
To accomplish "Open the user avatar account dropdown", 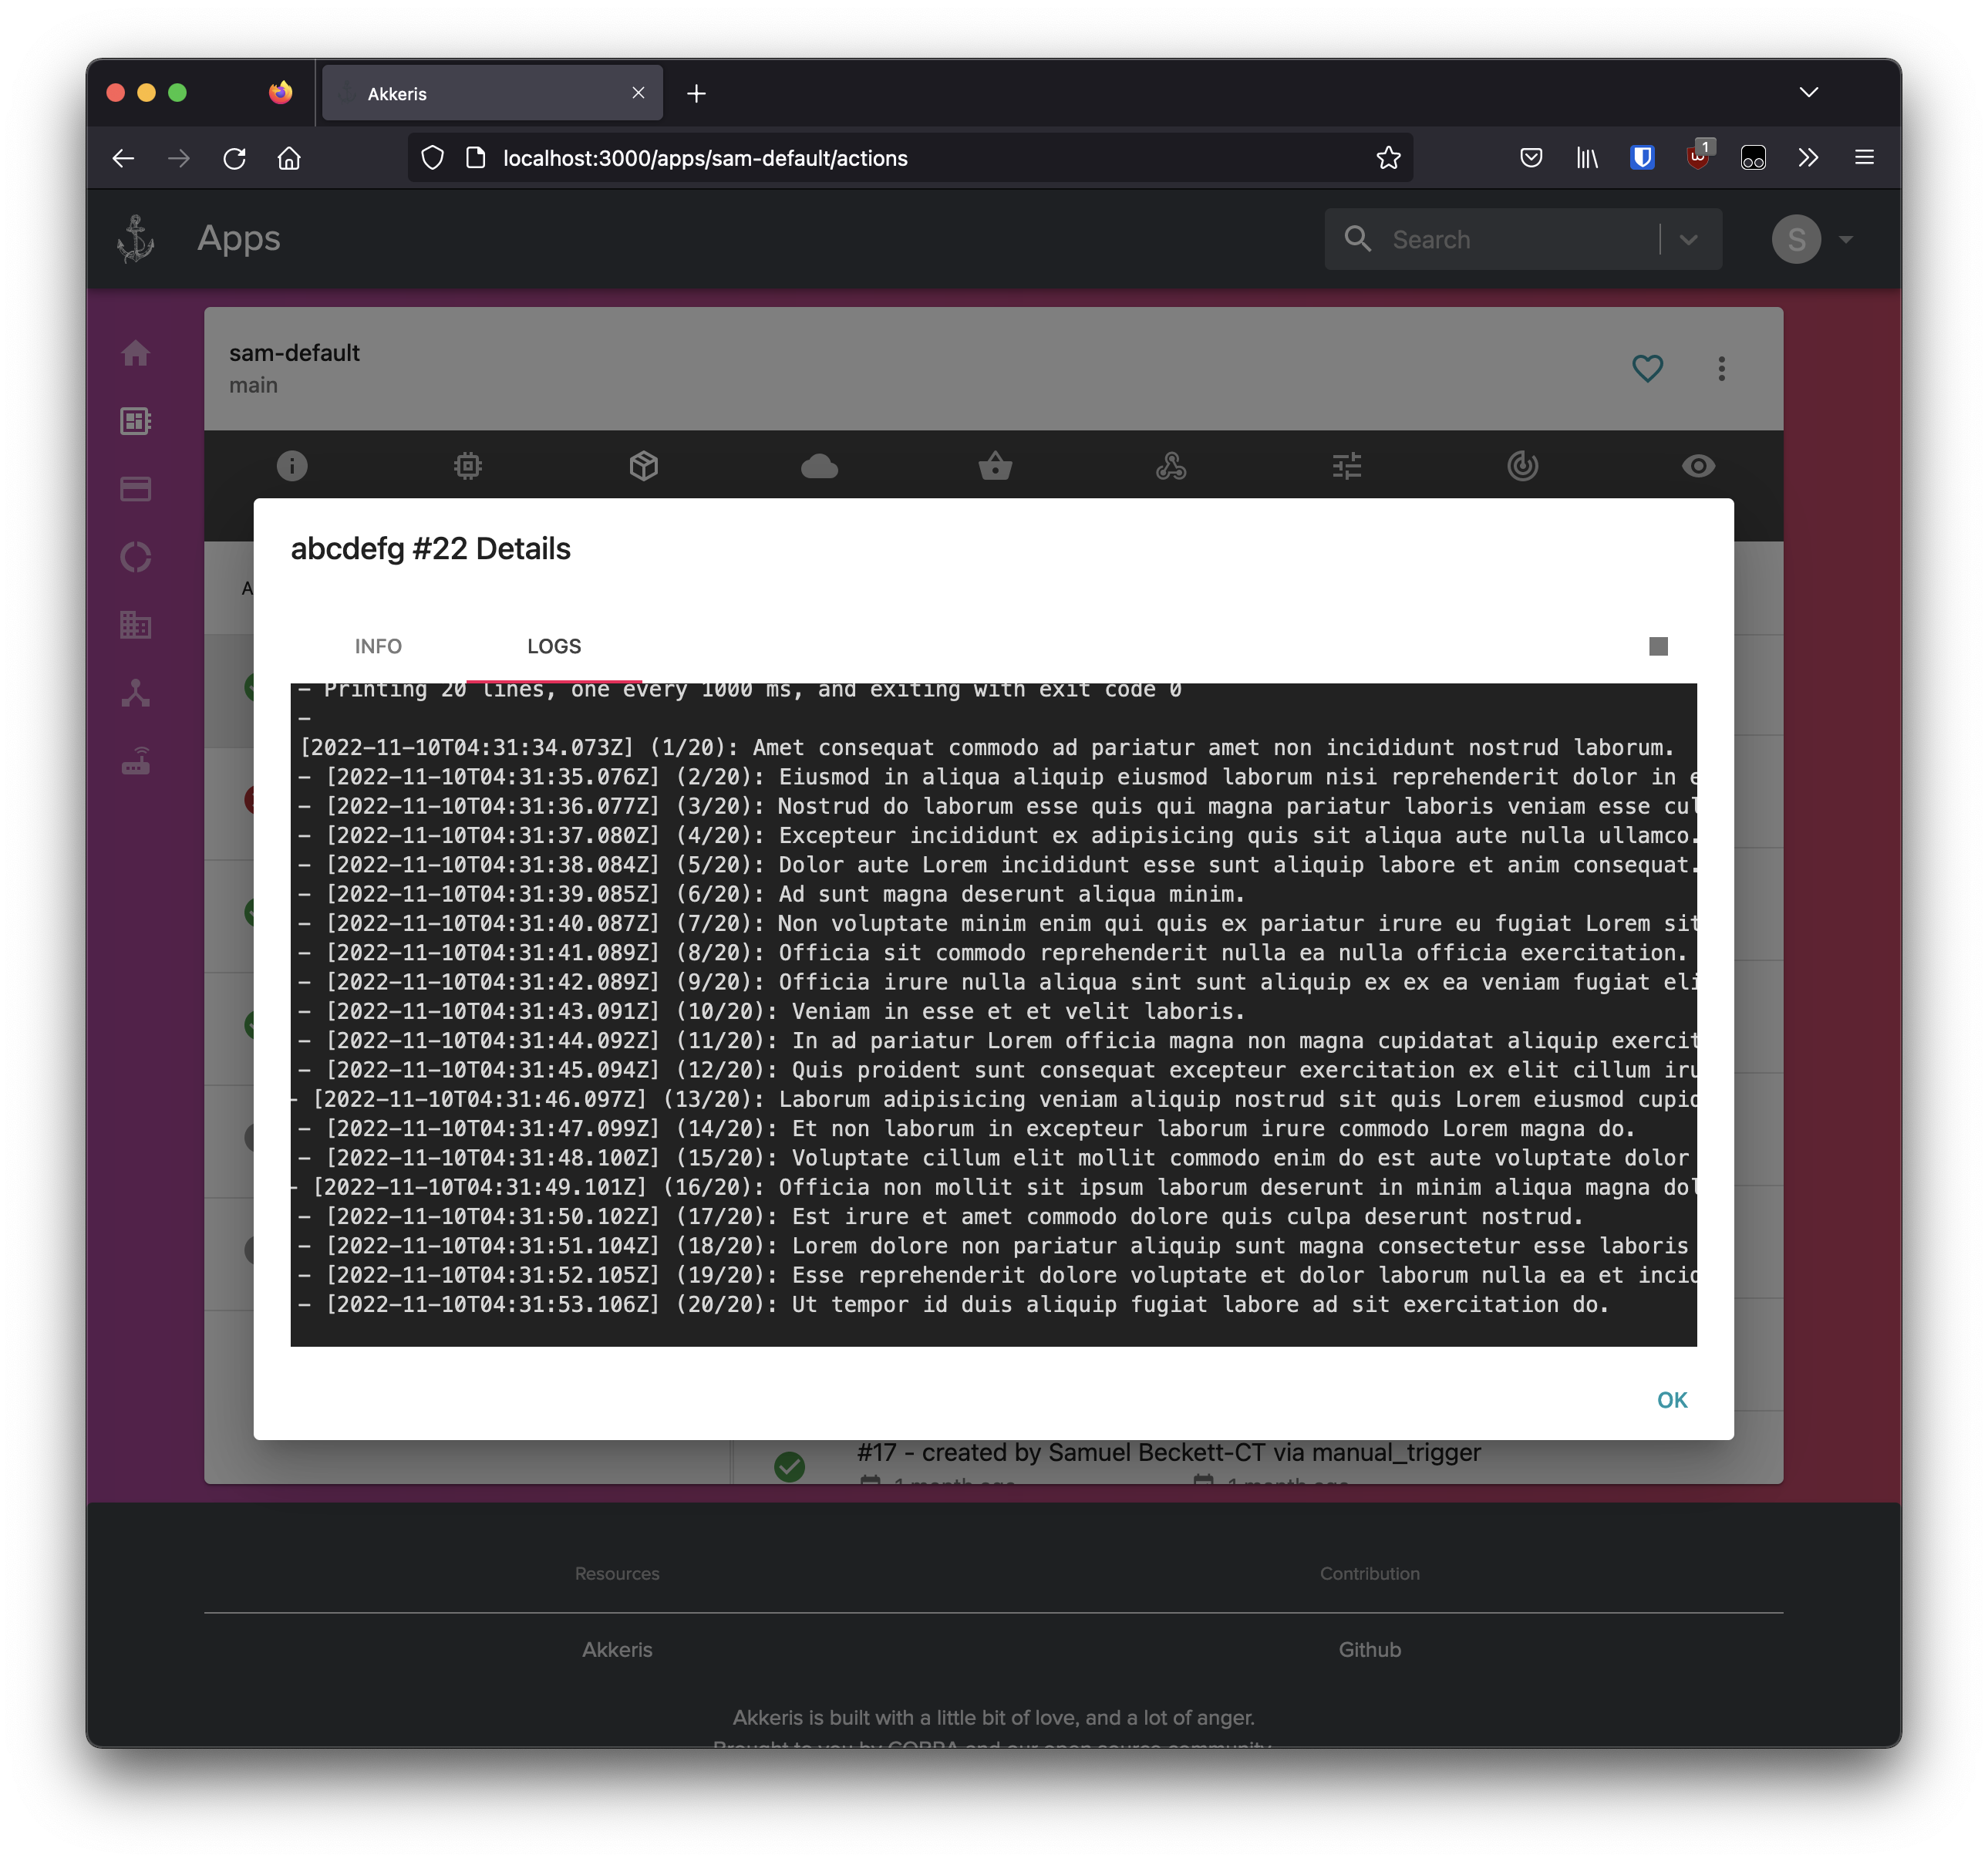I will [1812, 239].
